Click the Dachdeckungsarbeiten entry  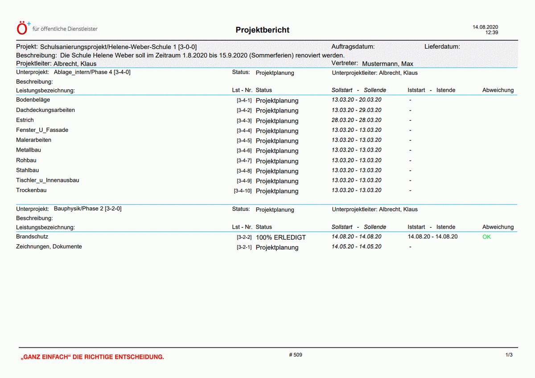(45, 110)
